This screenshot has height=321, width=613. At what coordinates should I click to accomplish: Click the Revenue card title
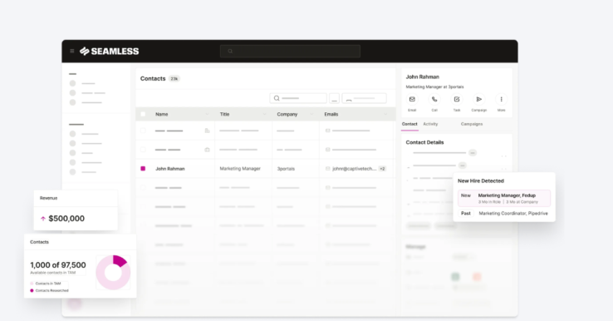(48, 198)
